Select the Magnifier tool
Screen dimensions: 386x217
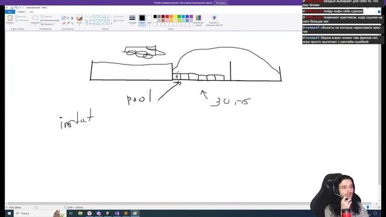72,23
